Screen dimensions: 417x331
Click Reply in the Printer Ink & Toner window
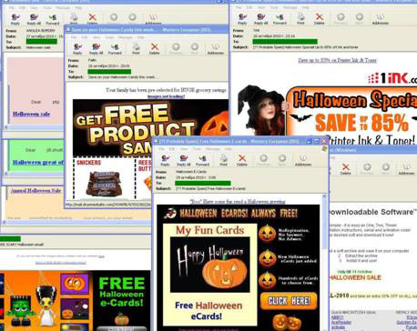[x=242, y=19]
